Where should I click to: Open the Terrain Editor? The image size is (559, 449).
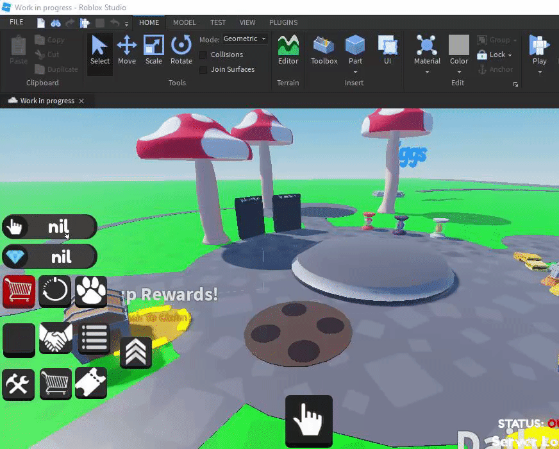(x=288, y=50)
